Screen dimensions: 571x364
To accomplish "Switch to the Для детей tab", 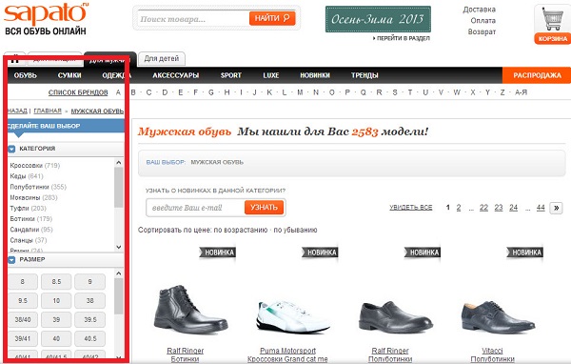I will [162, 59].
